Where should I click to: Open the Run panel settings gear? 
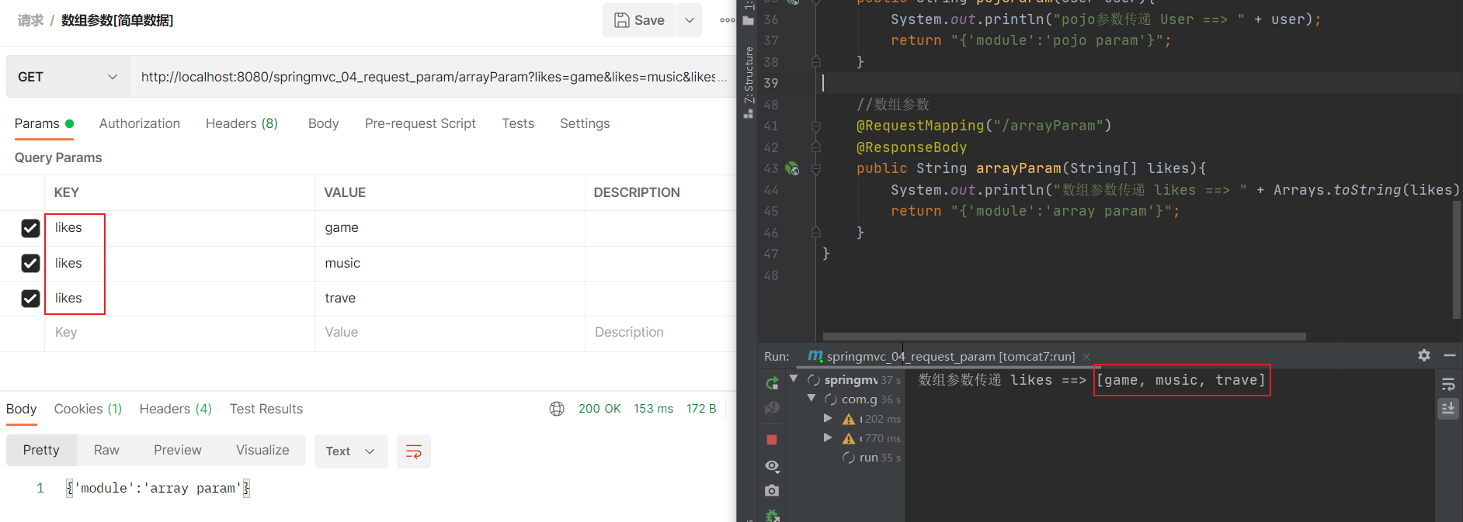[x=1423, y=355]
